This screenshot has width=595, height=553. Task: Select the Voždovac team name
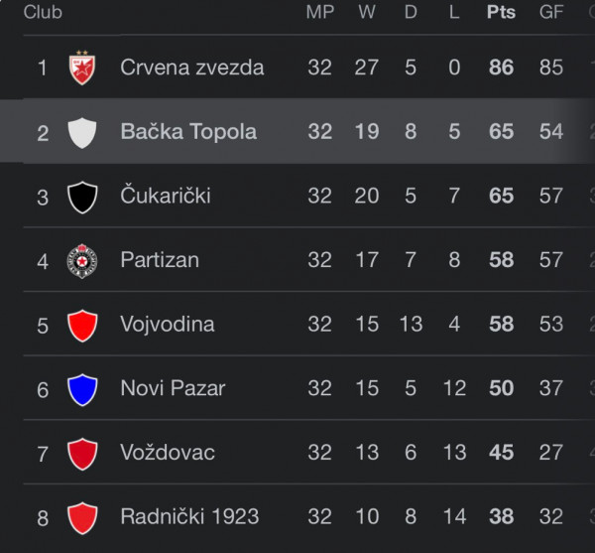(168, 452)
